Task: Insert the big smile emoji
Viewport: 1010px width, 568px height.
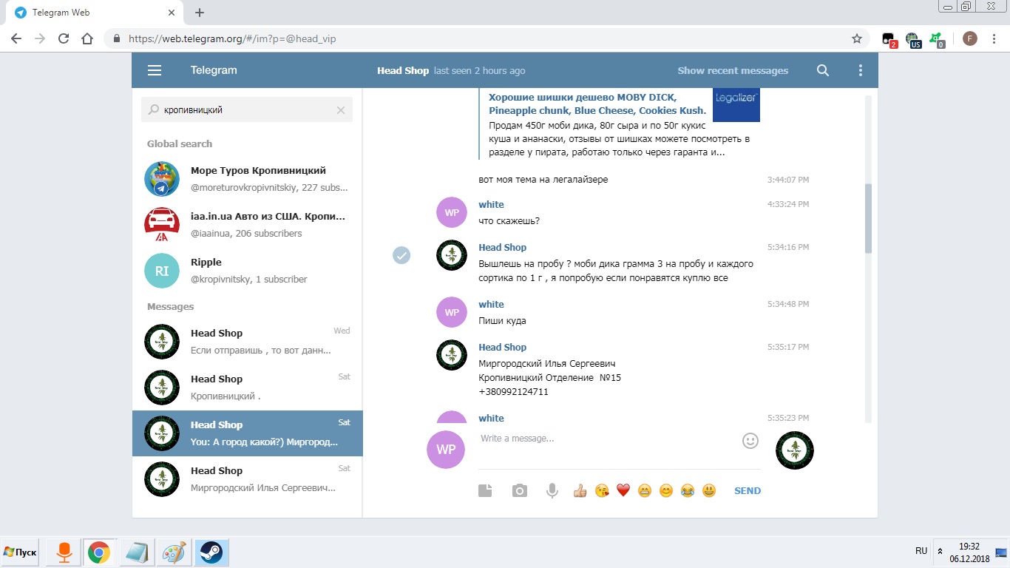Action: click(x=709, y=490)
